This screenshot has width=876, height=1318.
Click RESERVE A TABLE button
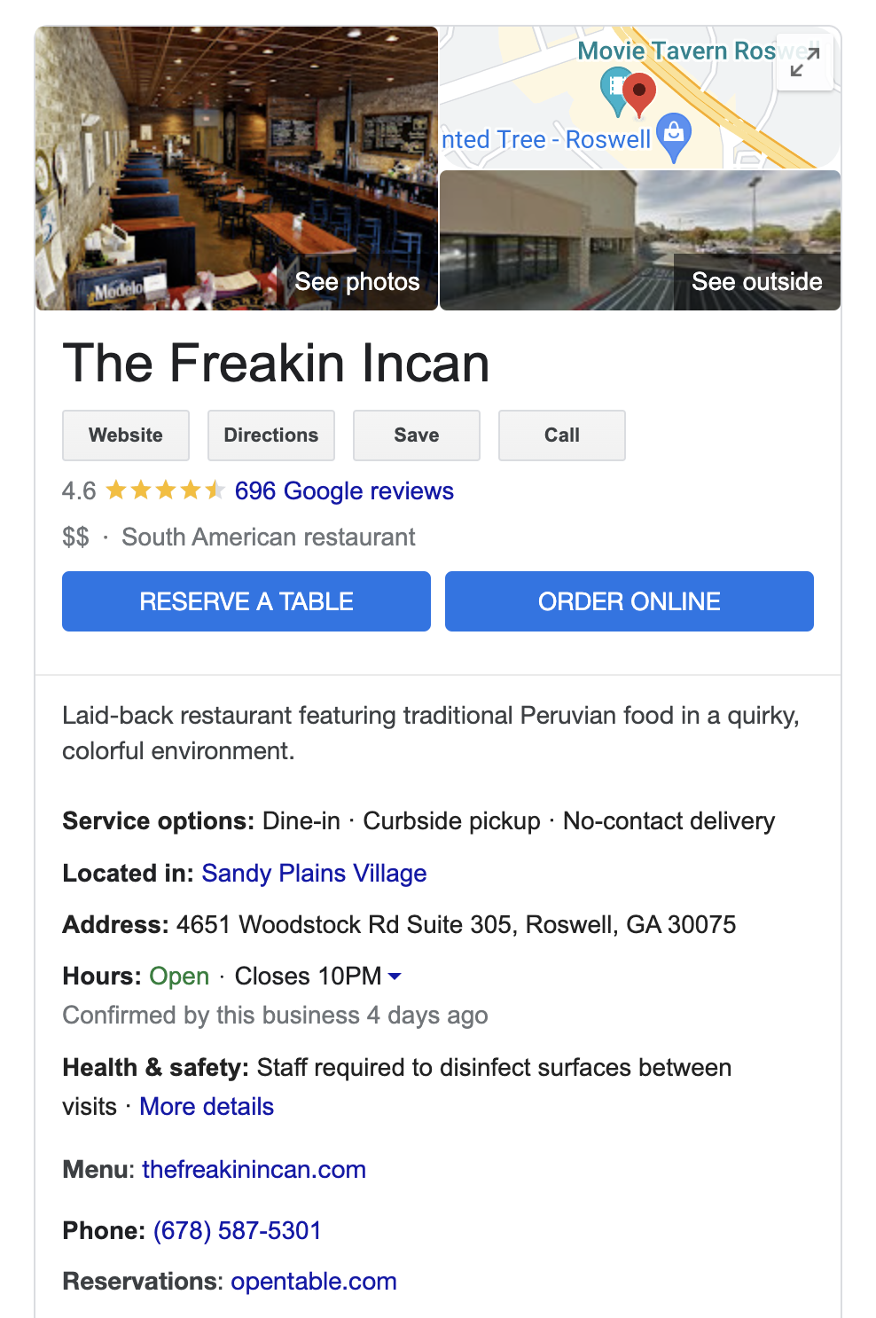[x=246, y=601]
